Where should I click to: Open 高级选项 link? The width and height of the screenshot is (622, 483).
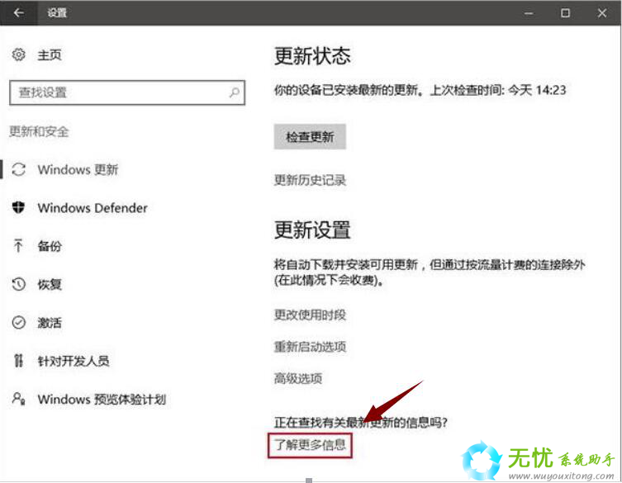(298, 378)
